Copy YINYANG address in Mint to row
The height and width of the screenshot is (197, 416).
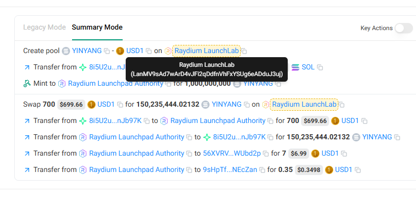click(x=278, y=84)
